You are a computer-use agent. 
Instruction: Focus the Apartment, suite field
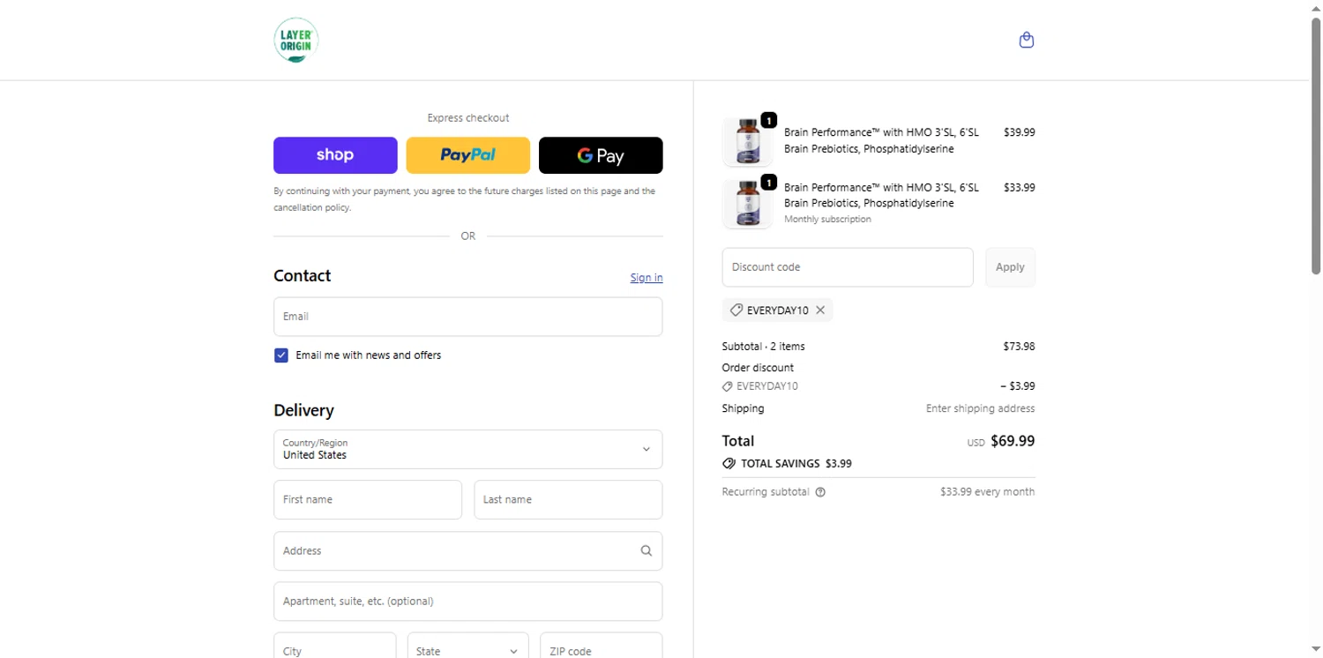468,602
